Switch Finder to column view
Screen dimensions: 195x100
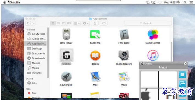(64, 23)
